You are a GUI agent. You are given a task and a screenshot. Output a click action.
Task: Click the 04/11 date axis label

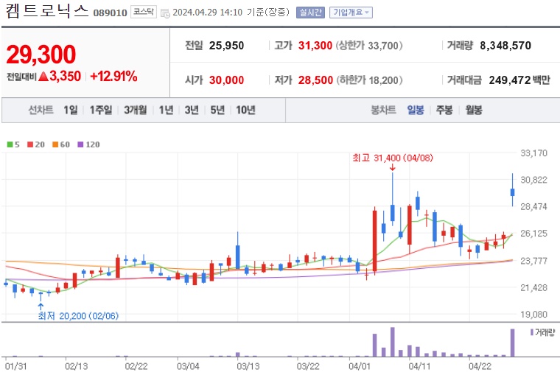click(419, 366)
